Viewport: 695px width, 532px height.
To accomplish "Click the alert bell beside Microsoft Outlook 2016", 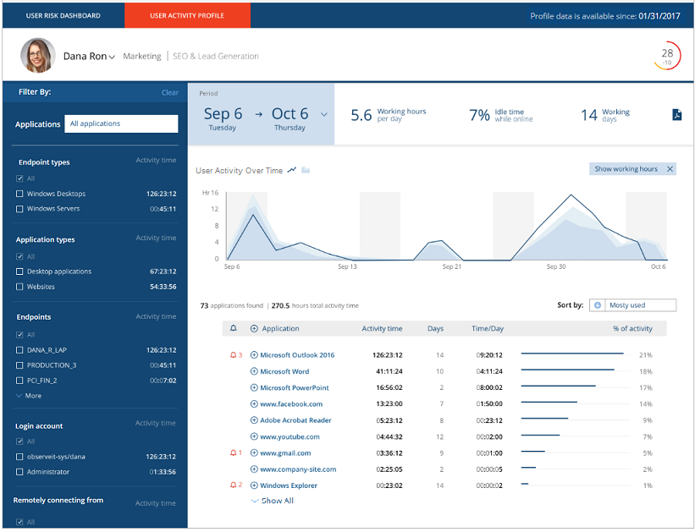I will [234, 355].
